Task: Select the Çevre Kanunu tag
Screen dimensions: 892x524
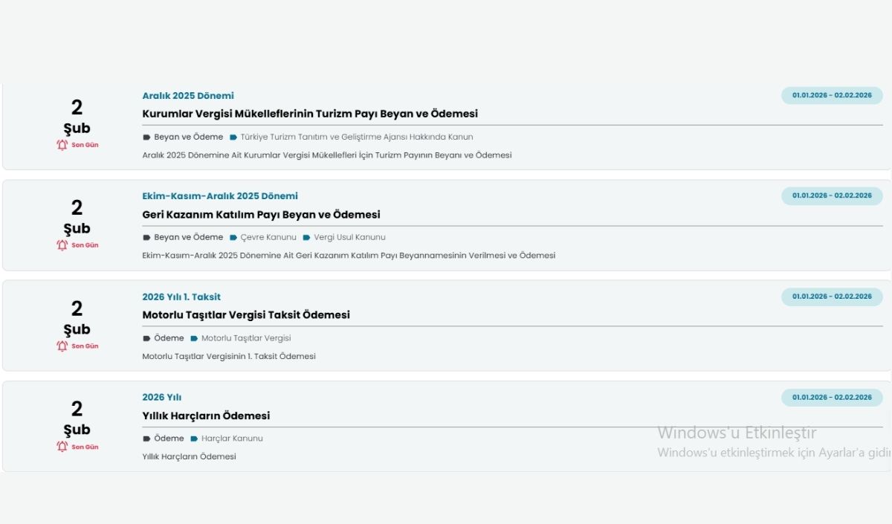Action: [x=268, y=238]
